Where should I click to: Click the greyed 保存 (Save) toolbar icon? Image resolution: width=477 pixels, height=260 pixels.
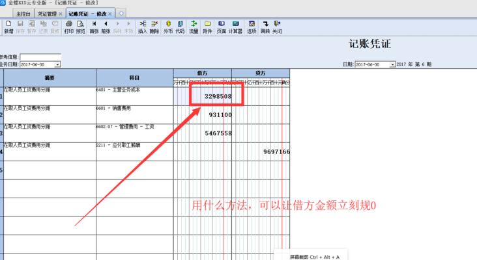pyautogui.click(x=20, y=27)
